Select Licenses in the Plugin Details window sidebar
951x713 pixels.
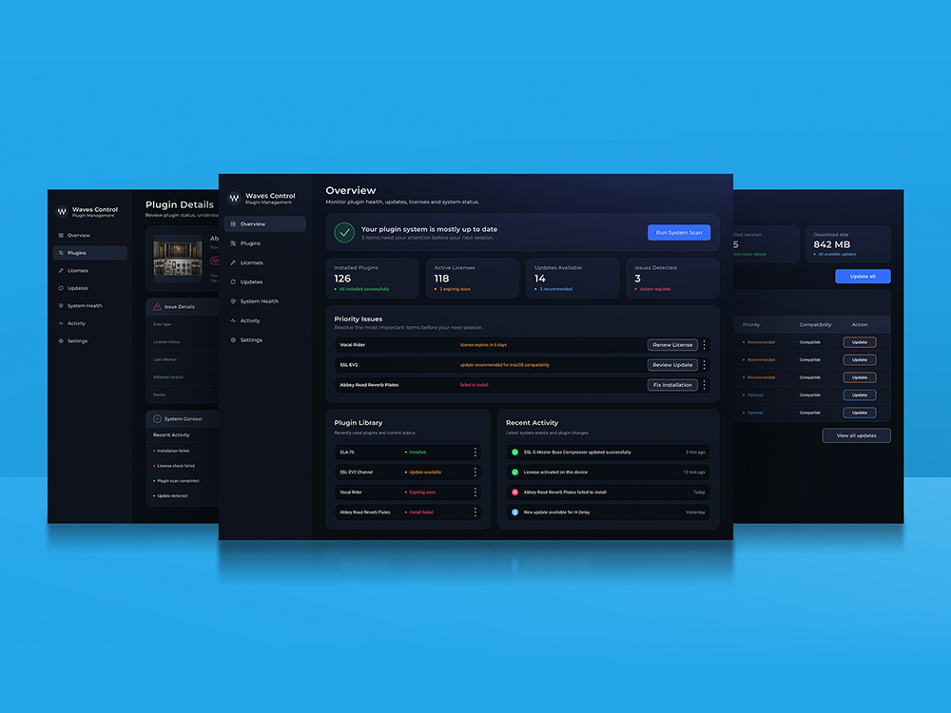coord(89,270)
